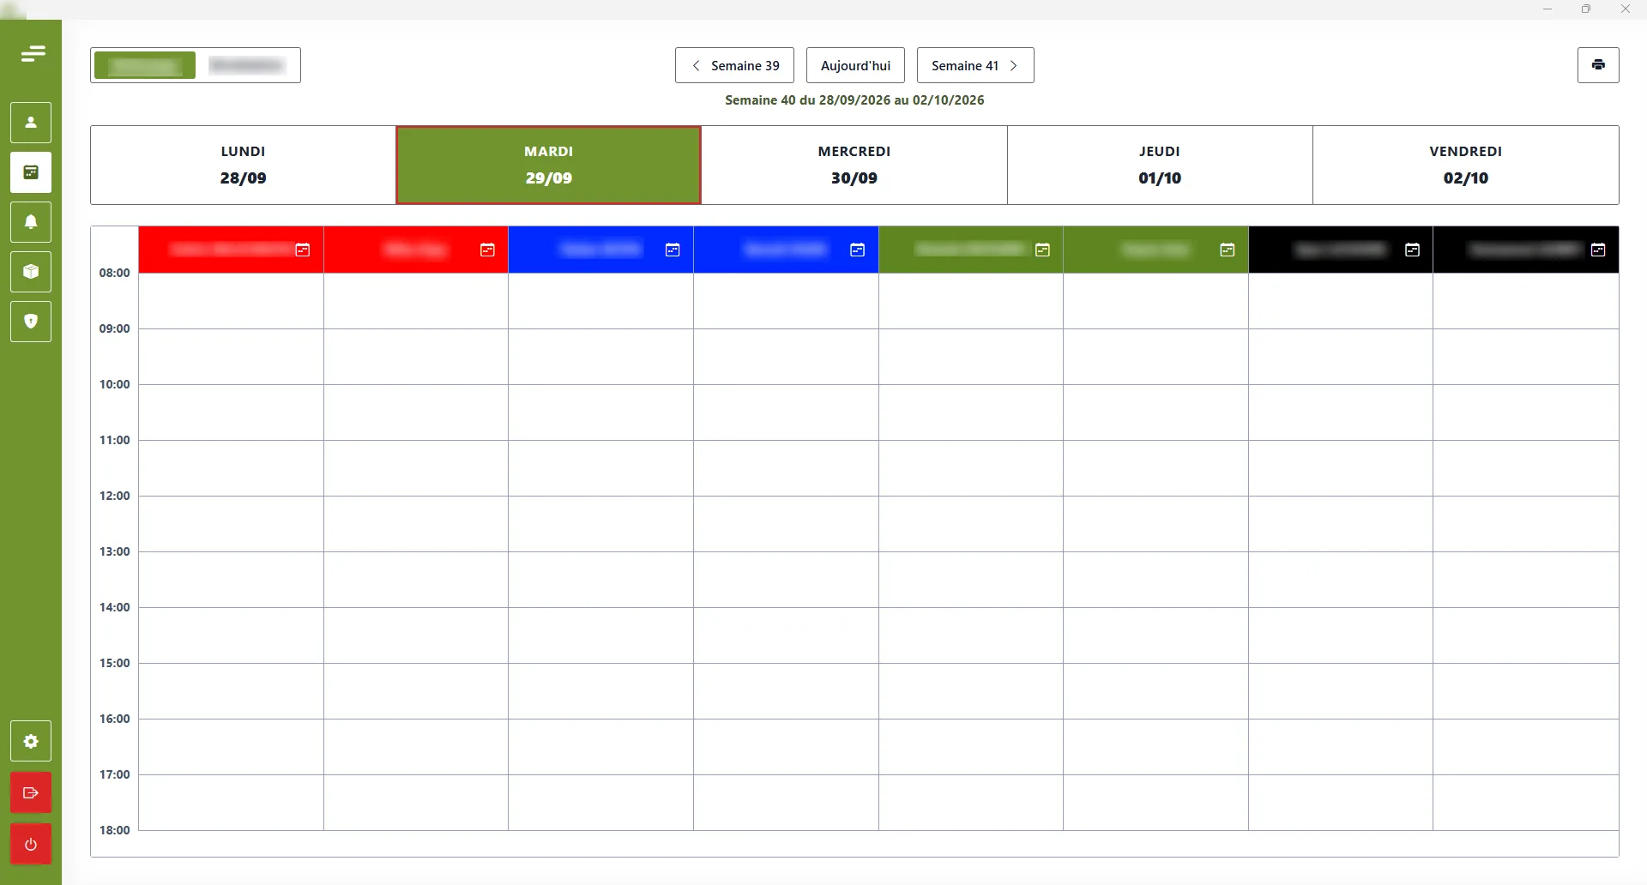Open notifications bell in the sidebar

click(31, 222)
